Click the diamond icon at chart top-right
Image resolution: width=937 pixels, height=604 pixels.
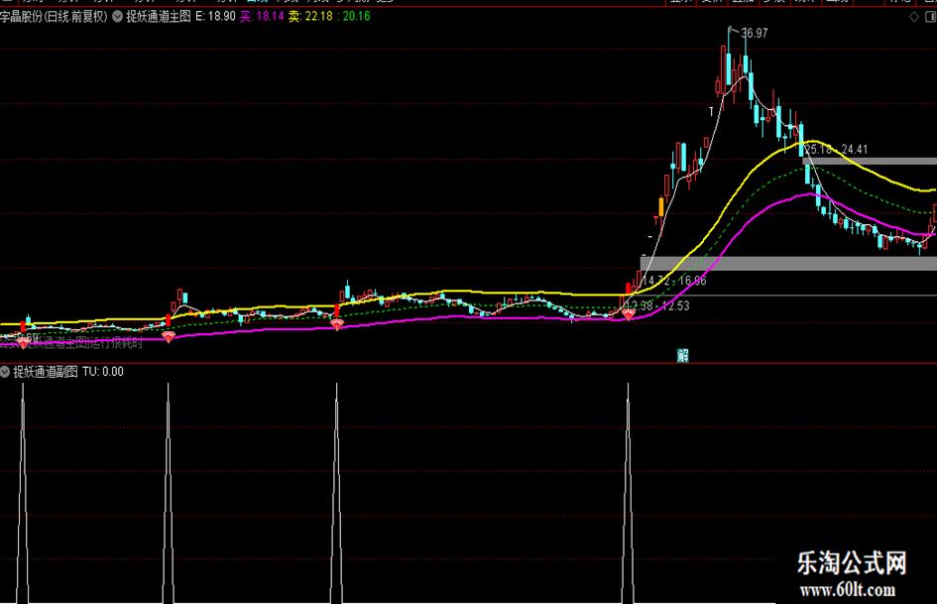click(x=913, y=17)
